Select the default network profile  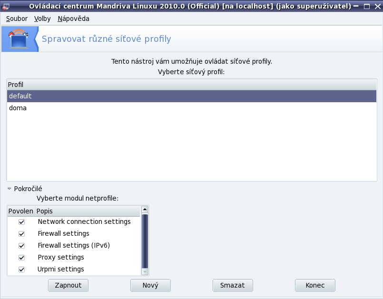tap(191, 96)
